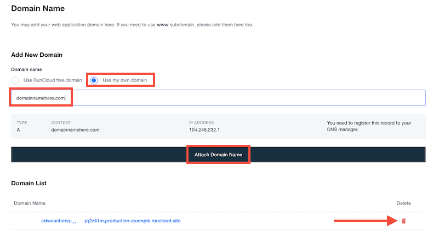
Task: Click the TYPE column header in DNS record
Action: (x=22, y=123)
